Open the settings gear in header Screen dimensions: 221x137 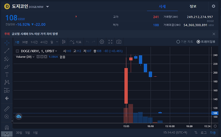click(214, 6)
